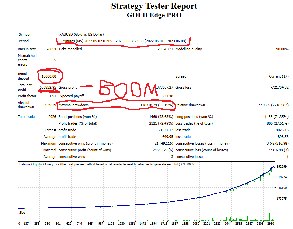Click Absolute drawdown value 6939.29

(50, 105)
